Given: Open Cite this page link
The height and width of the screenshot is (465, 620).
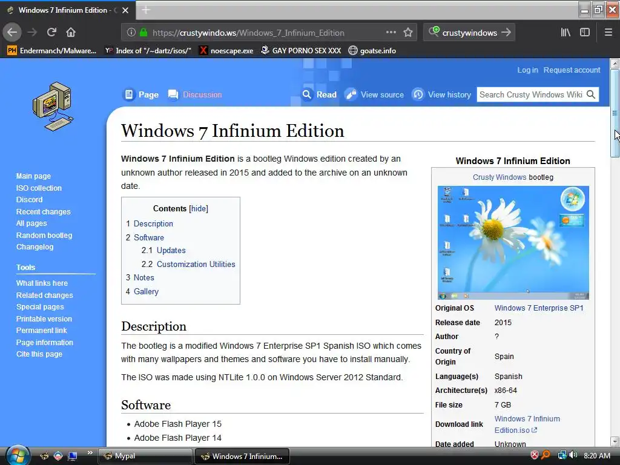Looking at the screenshot, I should 39,354.
